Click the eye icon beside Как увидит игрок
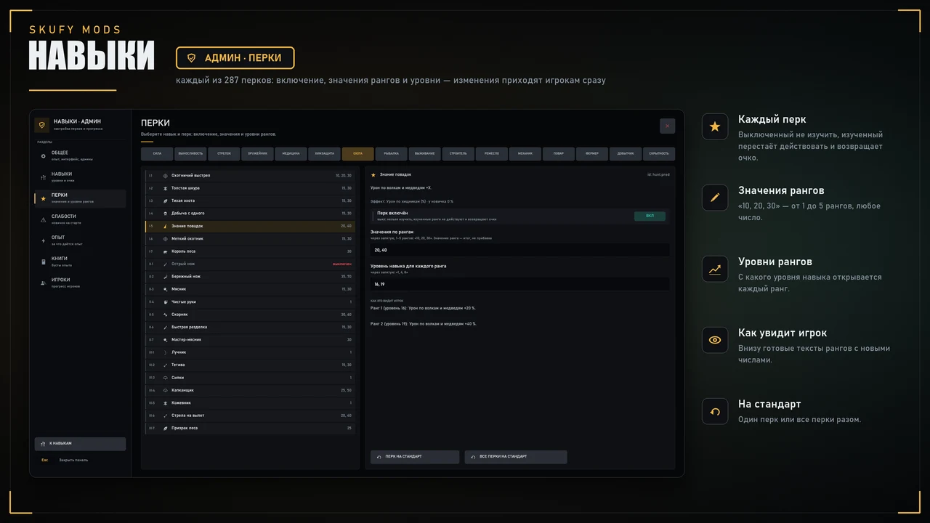The width and height of the screenshot is (930, 523). (715, 340)
